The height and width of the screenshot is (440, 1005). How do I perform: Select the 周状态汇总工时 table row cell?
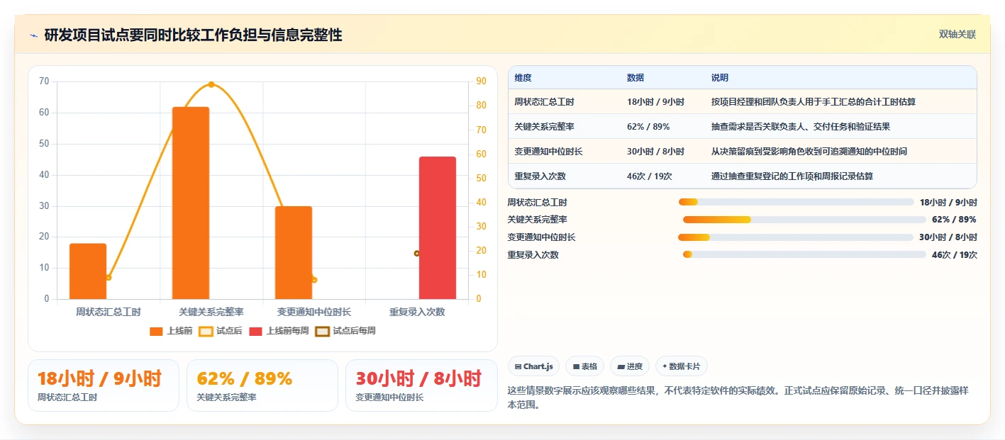pos(545,102)
